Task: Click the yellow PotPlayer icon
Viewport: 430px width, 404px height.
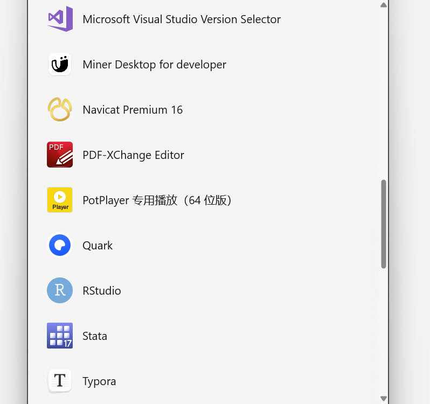Action: pyautogui.click(x=60, y=200)
